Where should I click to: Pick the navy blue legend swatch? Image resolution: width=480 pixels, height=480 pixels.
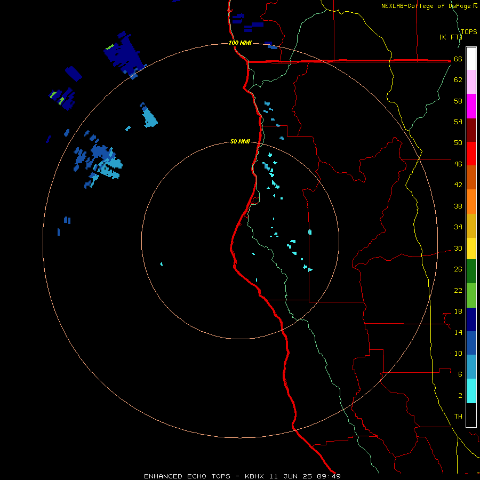(x=471, y=319)
